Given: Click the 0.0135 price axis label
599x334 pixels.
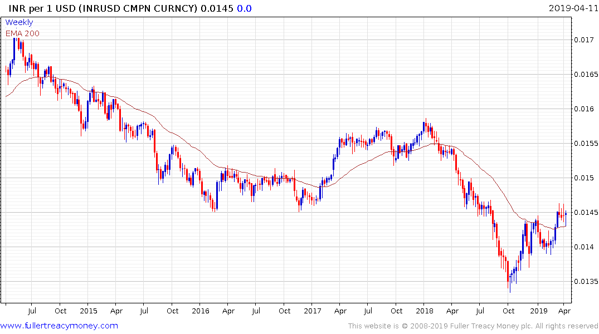Looking at the screenshot, I should click(586, 282).
